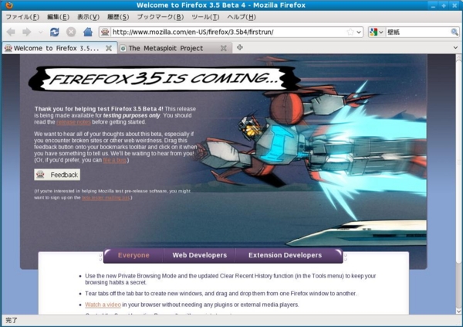Image resolution: width=463 pixels, height=327 pixels.
Task: Click the site identity icon in URL bar
Action: [x=105, y=32]
